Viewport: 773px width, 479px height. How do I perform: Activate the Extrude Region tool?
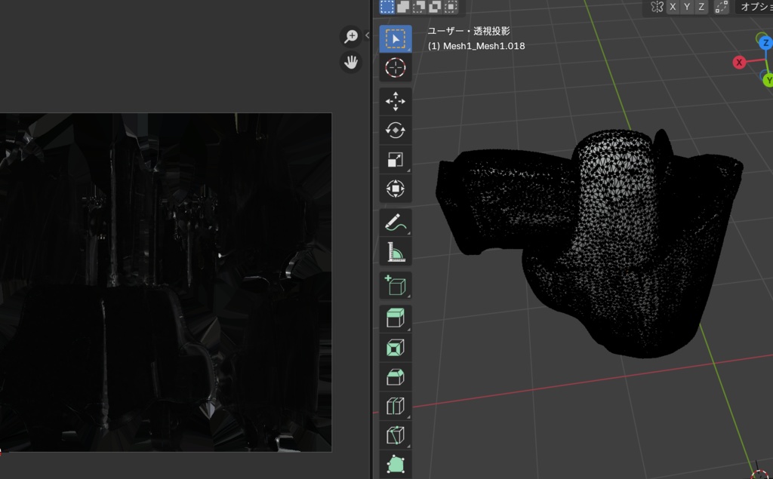395,318
